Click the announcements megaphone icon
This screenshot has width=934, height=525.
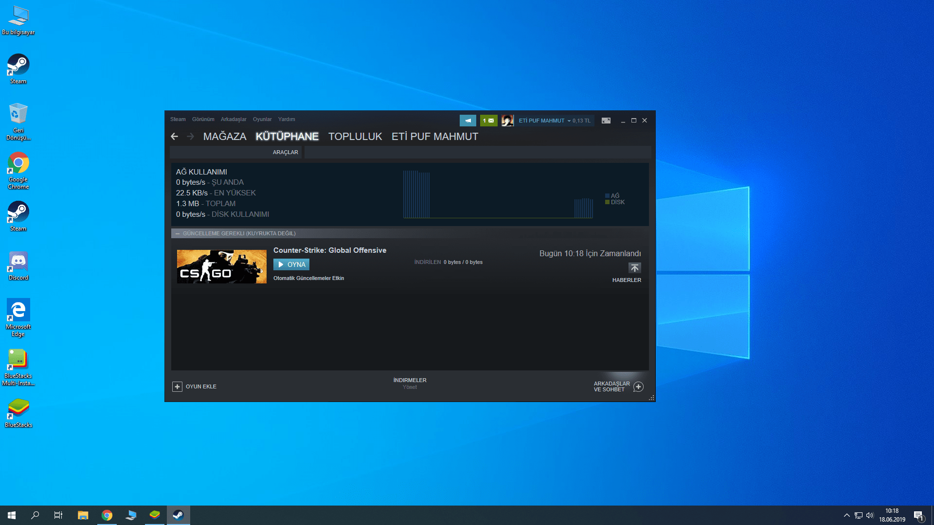(467, 121)
